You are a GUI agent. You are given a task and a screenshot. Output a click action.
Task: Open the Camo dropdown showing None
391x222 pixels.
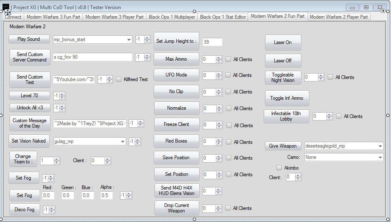tap(344, 157)
